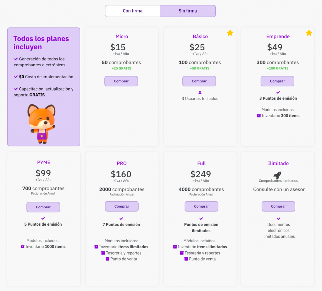Buy the Micro plan
This screenshot has height=291, width=322.
point(121,81)
